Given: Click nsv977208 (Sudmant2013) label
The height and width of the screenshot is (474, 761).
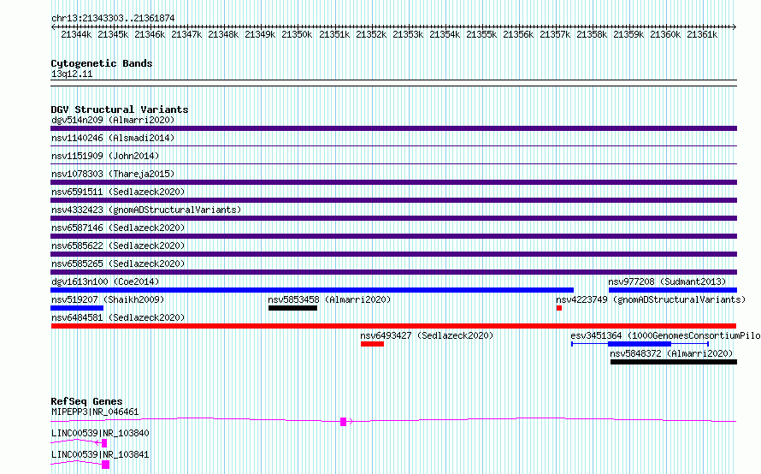Looking at the screenshot, I should tap(667, 281).
